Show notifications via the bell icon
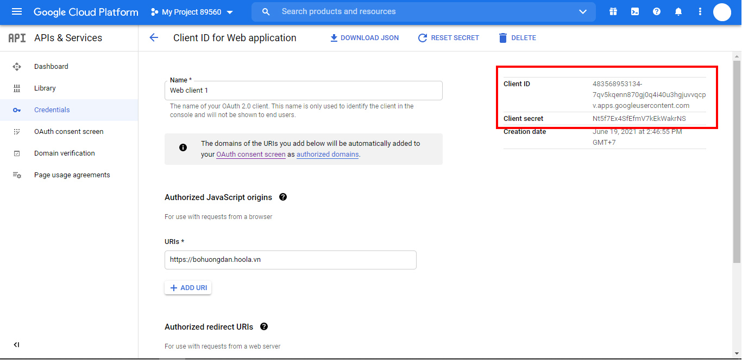The height and width of the screenshot is (360, 742). click(678, 12)
